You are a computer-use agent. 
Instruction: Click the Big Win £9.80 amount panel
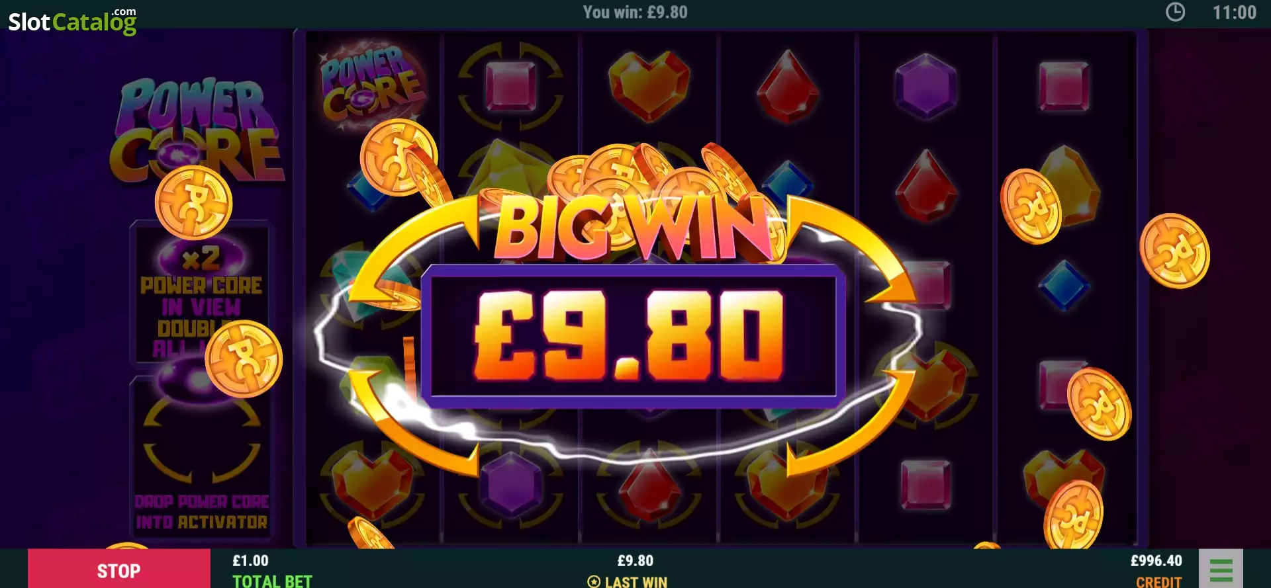pos(634,336)
